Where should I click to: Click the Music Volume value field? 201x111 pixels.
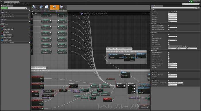tap(172, 40)
